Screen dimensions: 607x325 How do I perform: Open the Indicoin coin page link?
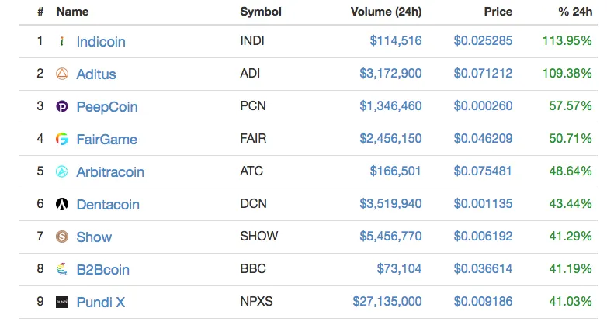(101, 41)
